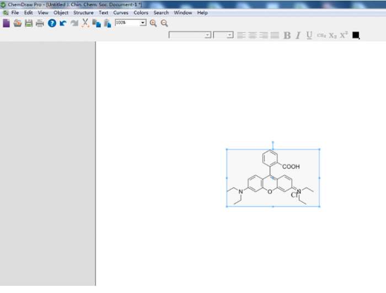The height and width of the screenshot is (293, 386).
Task: Open the Curves menu
Action: point(121,13)
